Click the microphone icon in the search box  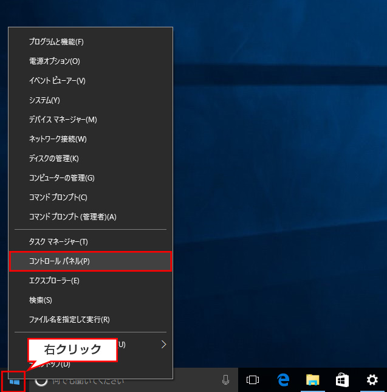coord(225,380)
